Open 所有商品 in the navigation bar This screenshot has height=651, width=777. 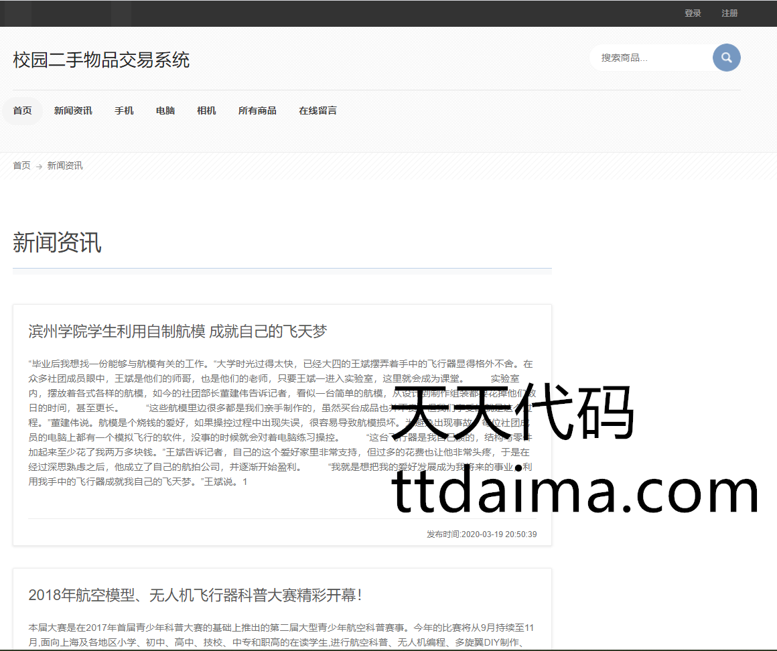point(257,111)
